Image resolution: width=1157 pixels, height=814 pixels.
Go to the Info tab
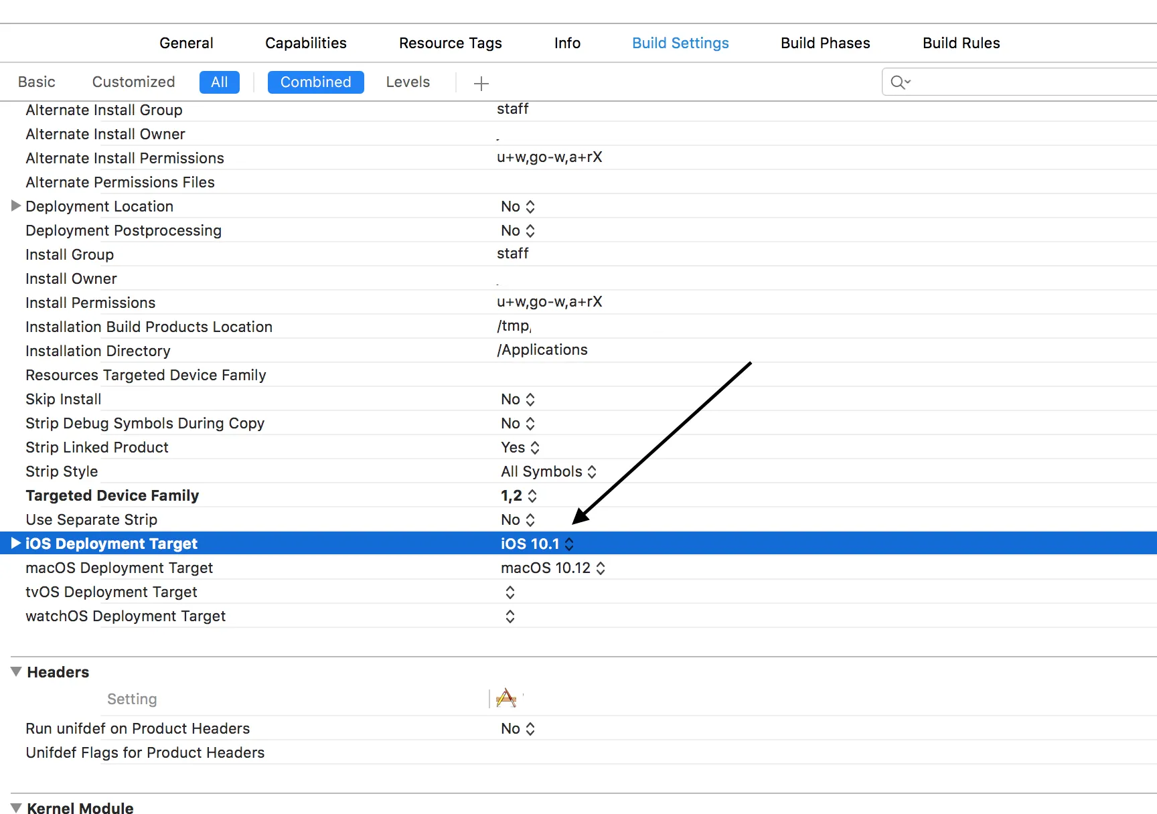567,43
